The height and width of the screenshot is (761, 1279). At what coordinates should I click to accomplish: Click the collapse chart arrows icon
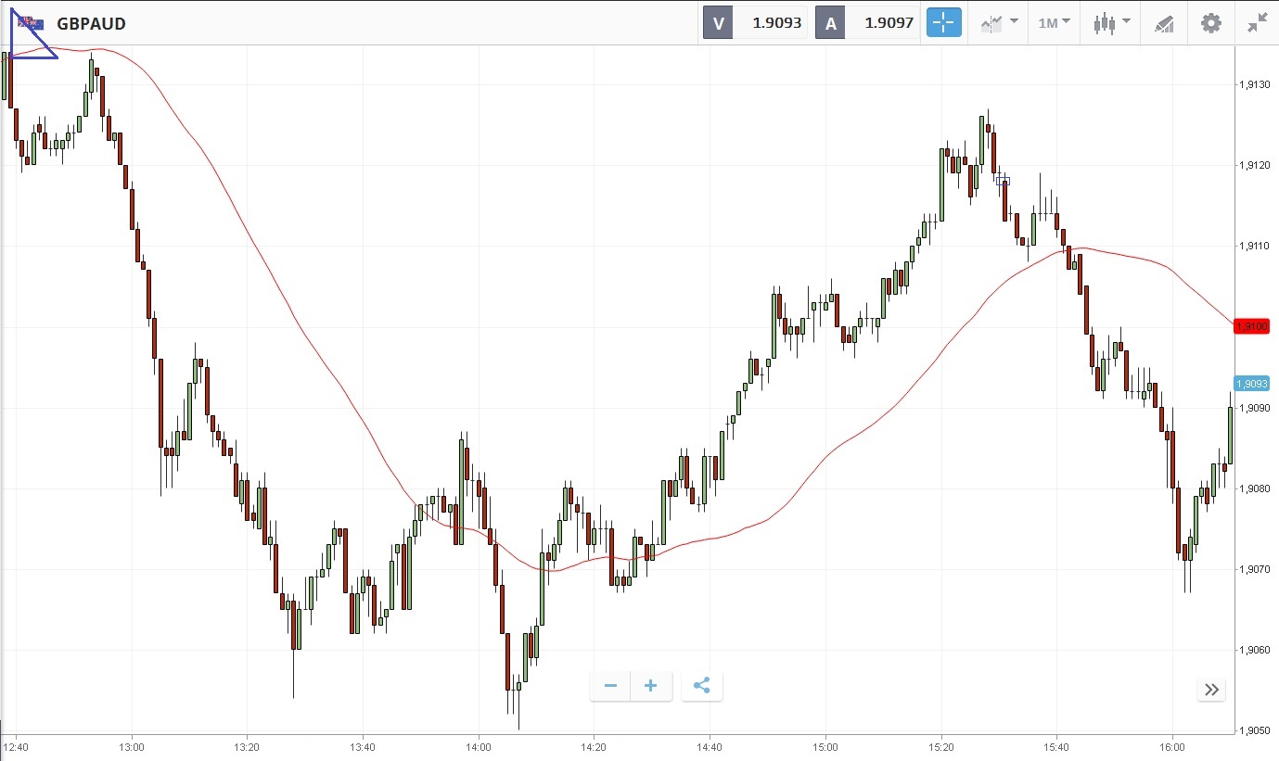coord(1257,23)
